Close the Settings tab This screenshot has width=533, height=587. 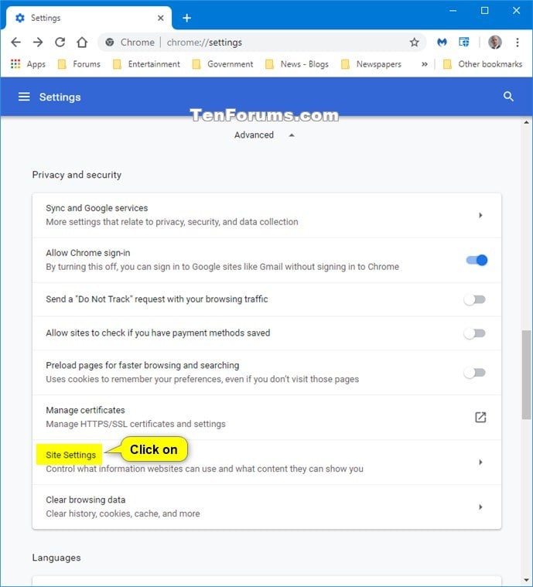point(161,18)
